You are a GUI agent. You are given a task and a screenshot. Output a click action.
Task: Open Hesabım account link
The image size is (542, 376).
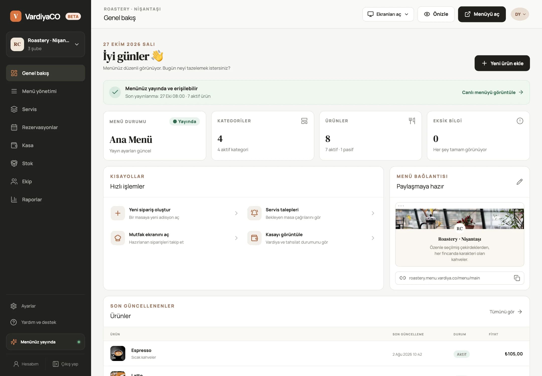(x=26, y=364)
